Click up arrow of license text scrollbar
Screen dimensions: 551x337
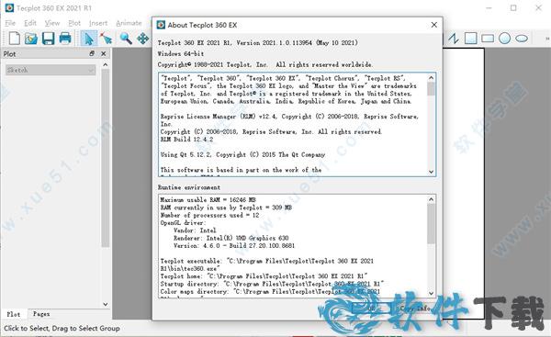(432, 77)
